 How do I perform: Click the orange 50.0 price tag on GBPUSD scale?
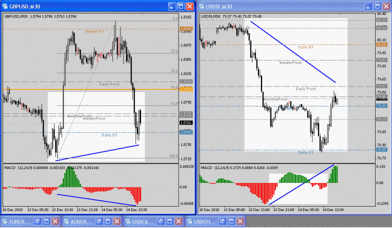coord(186,89)
